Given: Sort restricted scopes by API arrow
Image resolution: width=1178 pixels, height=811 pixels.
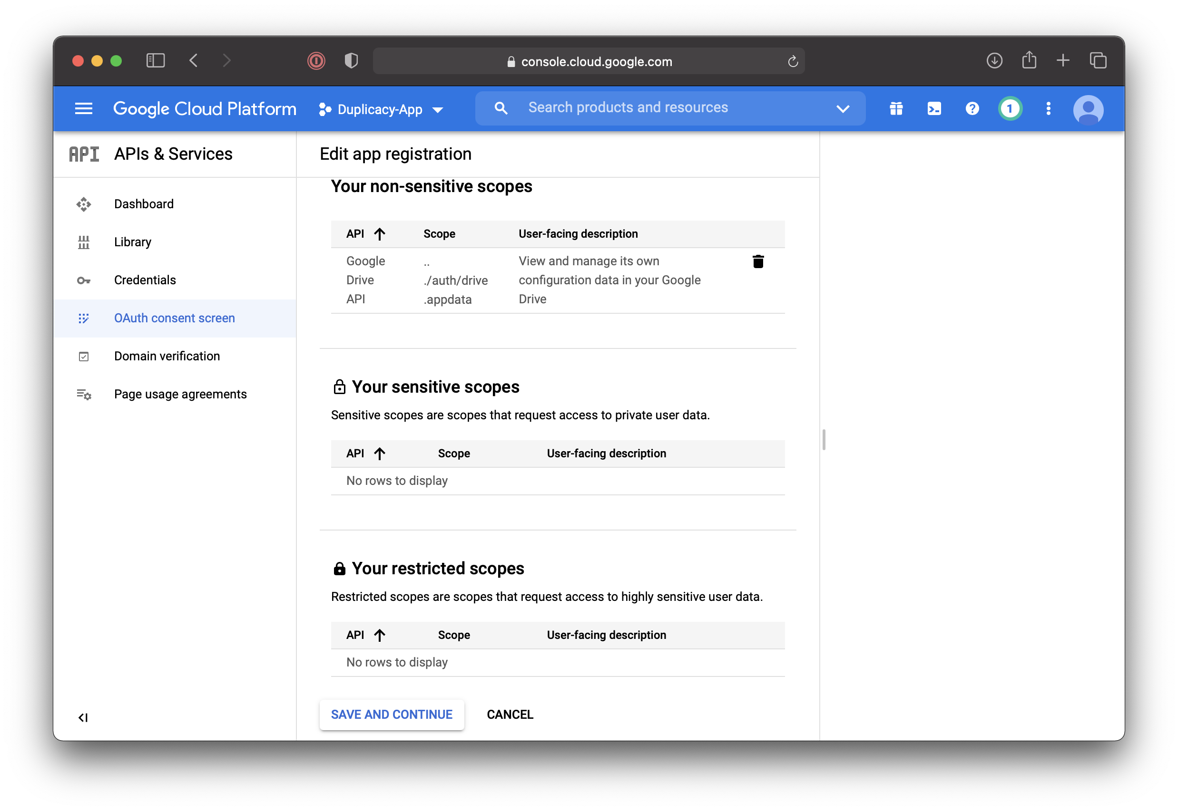Looking at the screenshot, I should tap(379, 635).
